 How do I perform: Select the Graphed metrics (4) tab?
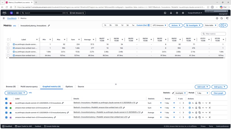[51, 87]
